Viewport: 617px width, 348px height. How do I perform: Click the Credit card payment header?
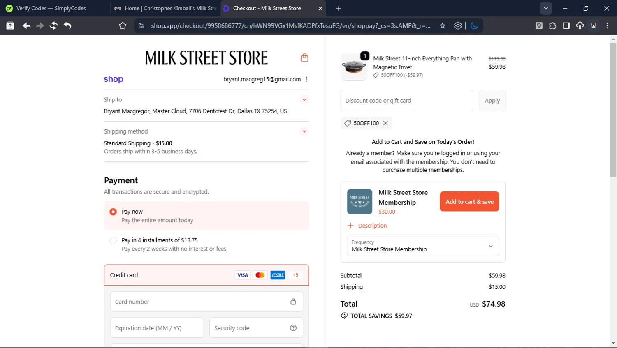[x=206, y=275]
